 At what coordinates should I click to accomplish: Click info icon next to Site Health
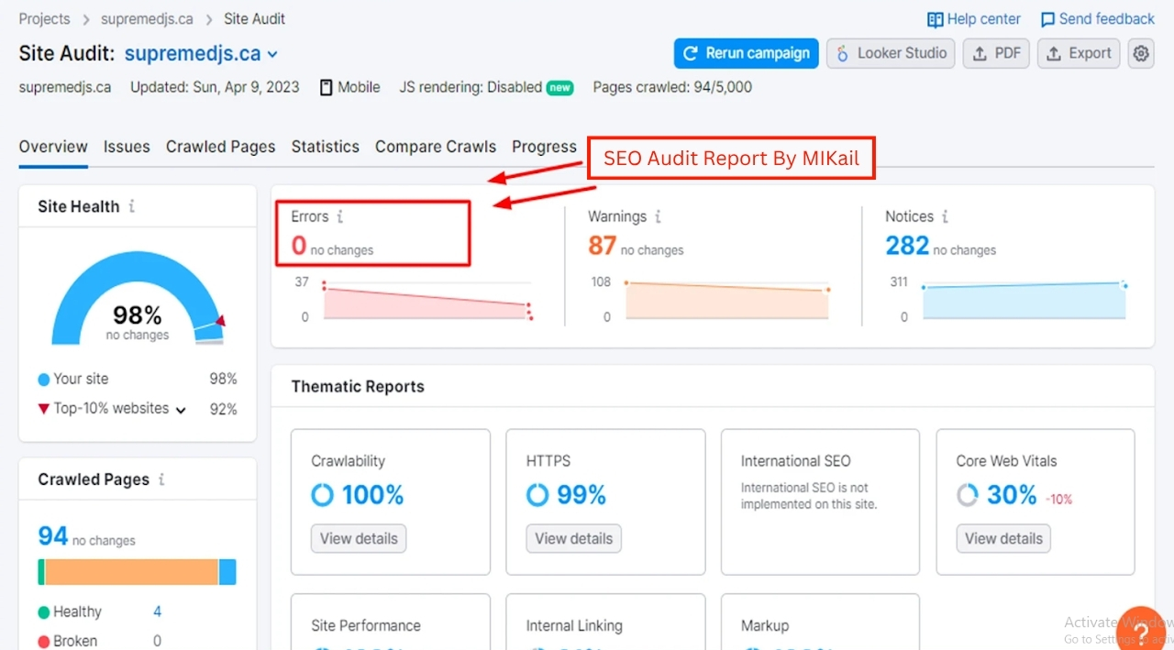pyautogui.click(x=132, y=206)
